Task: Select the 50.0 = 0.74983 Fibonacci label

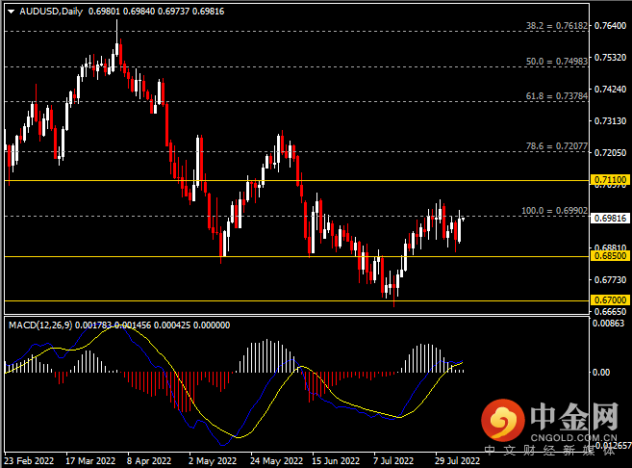Action: (557, 62)
